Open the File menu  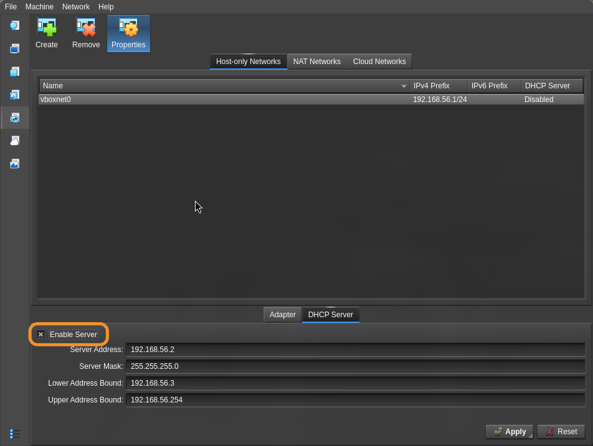(x=11, y=7)
